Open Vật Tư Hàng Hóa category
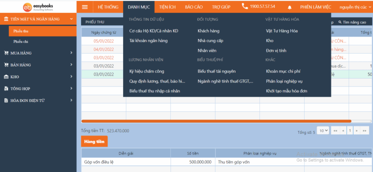The width and height of the screenshot is (373, 172). pyautogui.click(x=282, y=31)
